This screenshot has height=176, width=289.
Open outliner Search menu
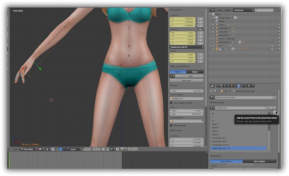click(x=228, y=10)
